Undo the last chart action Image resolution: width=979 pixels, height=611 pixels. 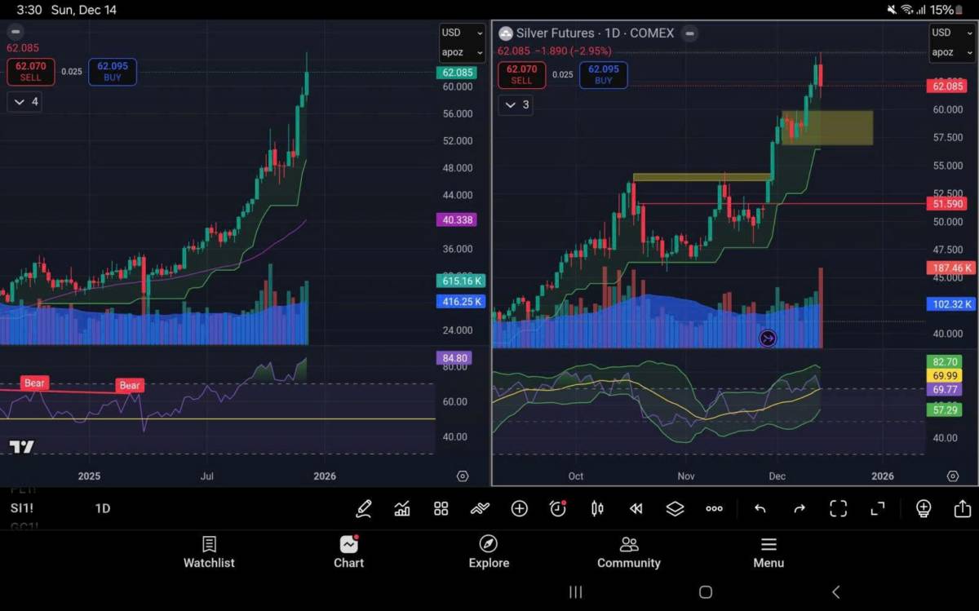[x=760, y=509]
